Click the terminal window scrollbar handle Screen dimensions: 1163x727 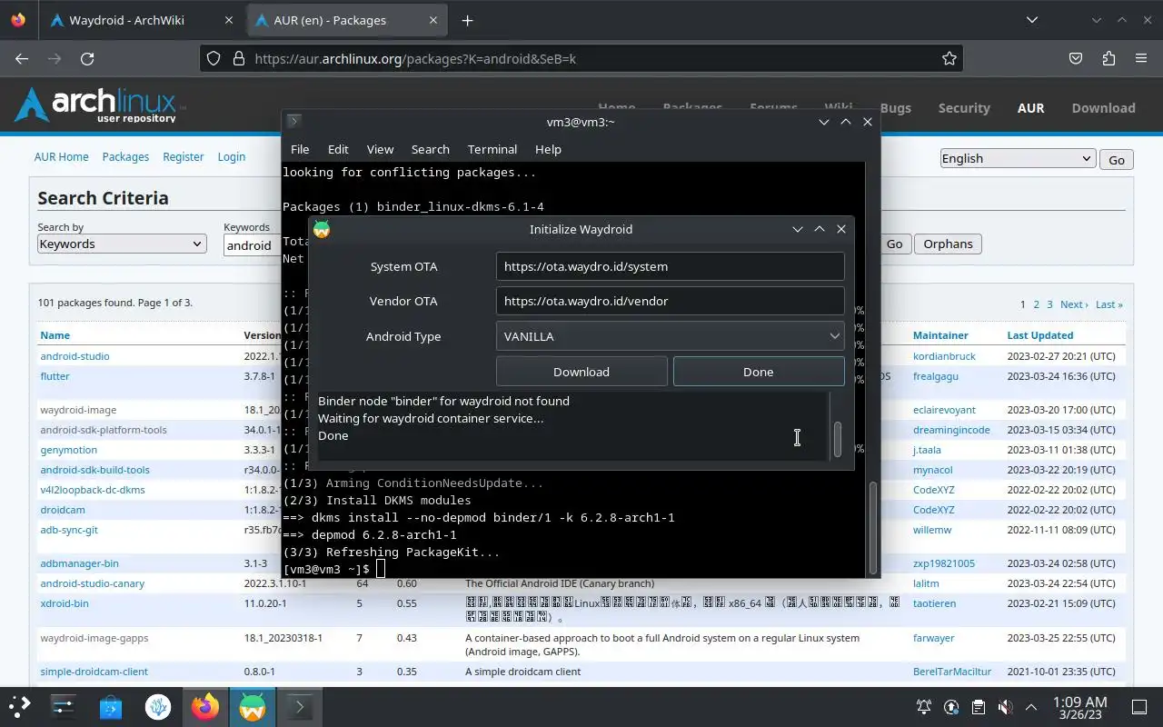(873, 527)
